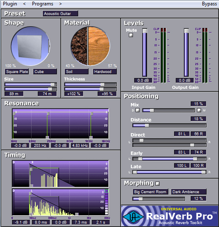Click the late reverb decay end handle
Screen dimensions: 219x227
pyautogui.click(x=77, y=214)
